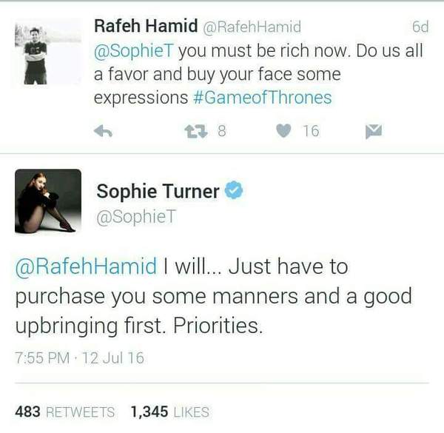
Task: Like Rafeh Hamid's tweet with the heart
Action: click(x=283, y=131)
